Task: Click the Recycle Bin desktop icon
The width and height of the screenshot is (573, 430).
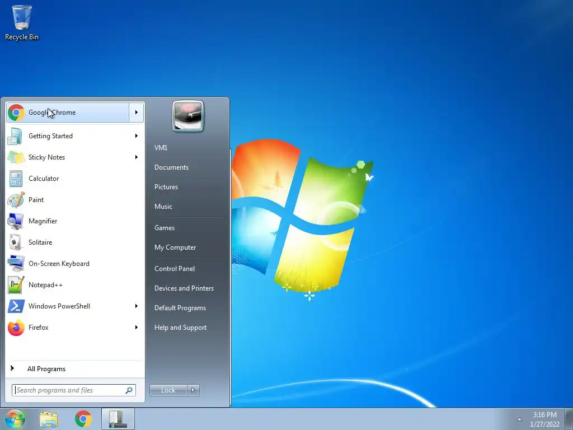Action: (22, 22)
